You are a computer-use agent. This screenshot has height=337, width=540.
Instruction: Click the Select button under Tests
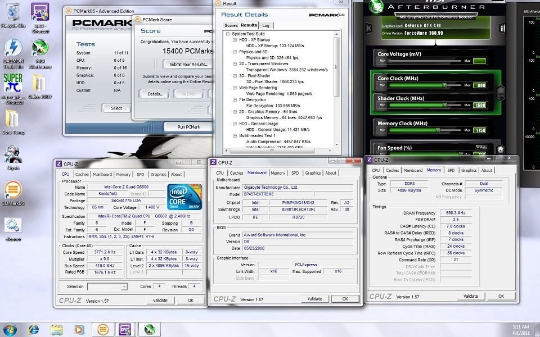click(x=118, y=108)
